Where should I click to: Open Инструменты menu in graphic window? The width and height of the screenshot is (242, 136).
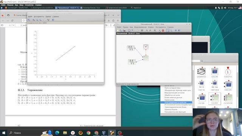point(39,17)
